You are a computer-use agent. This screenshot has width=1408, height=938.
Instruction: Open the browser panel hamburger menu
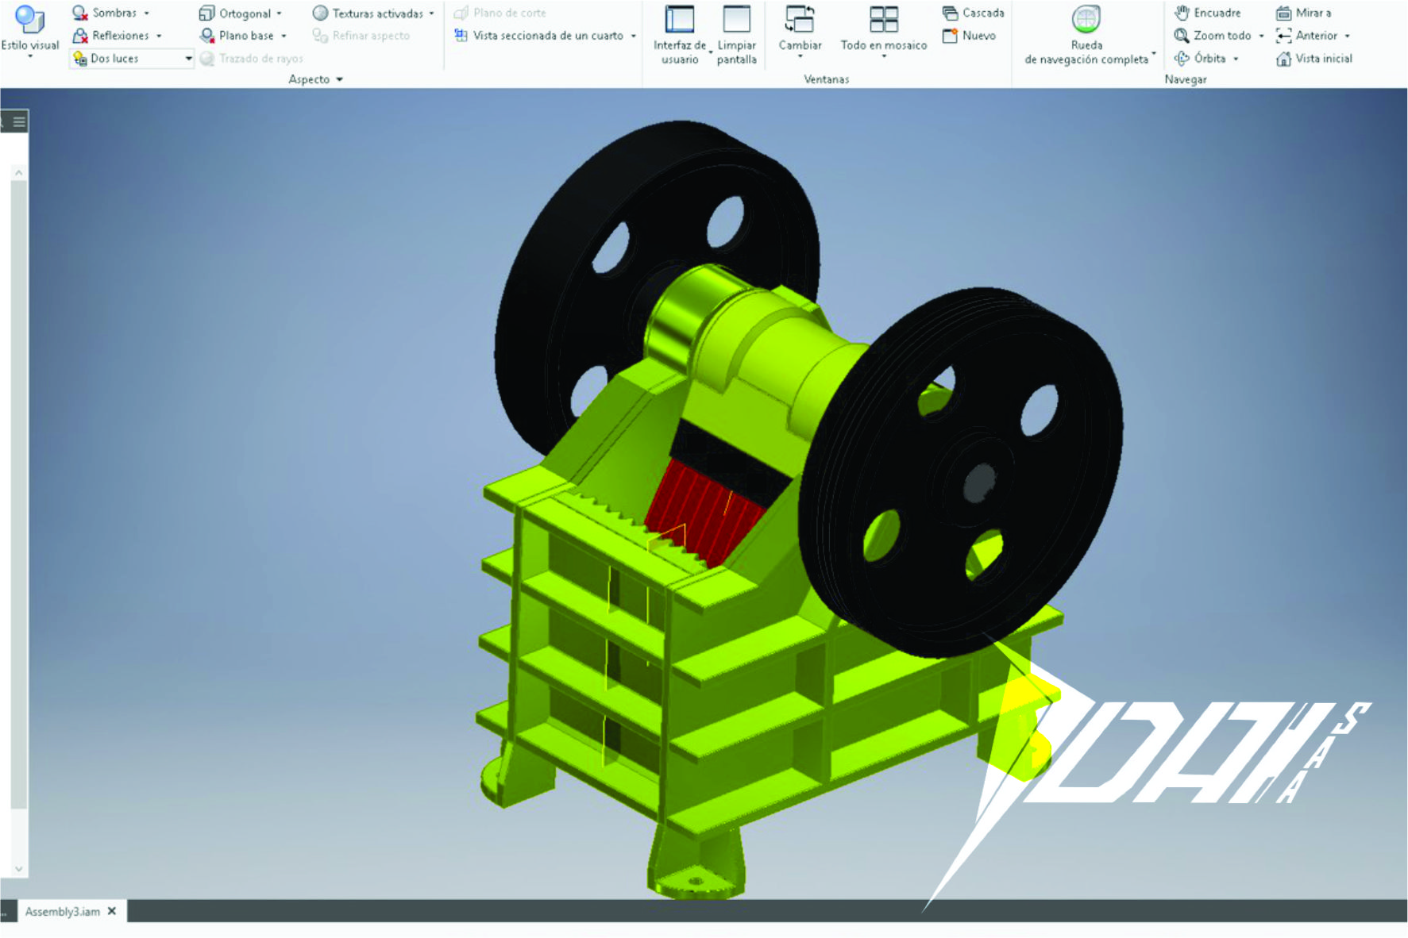coord(19,121)
